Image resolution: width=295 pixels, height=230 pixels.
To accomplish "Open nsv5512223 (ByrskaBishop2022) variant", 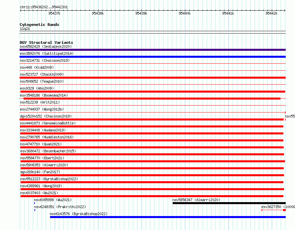I will (49, 179).
